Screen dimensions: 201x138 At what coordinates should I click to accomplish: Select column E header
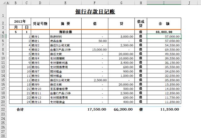(x=65, y=3)
